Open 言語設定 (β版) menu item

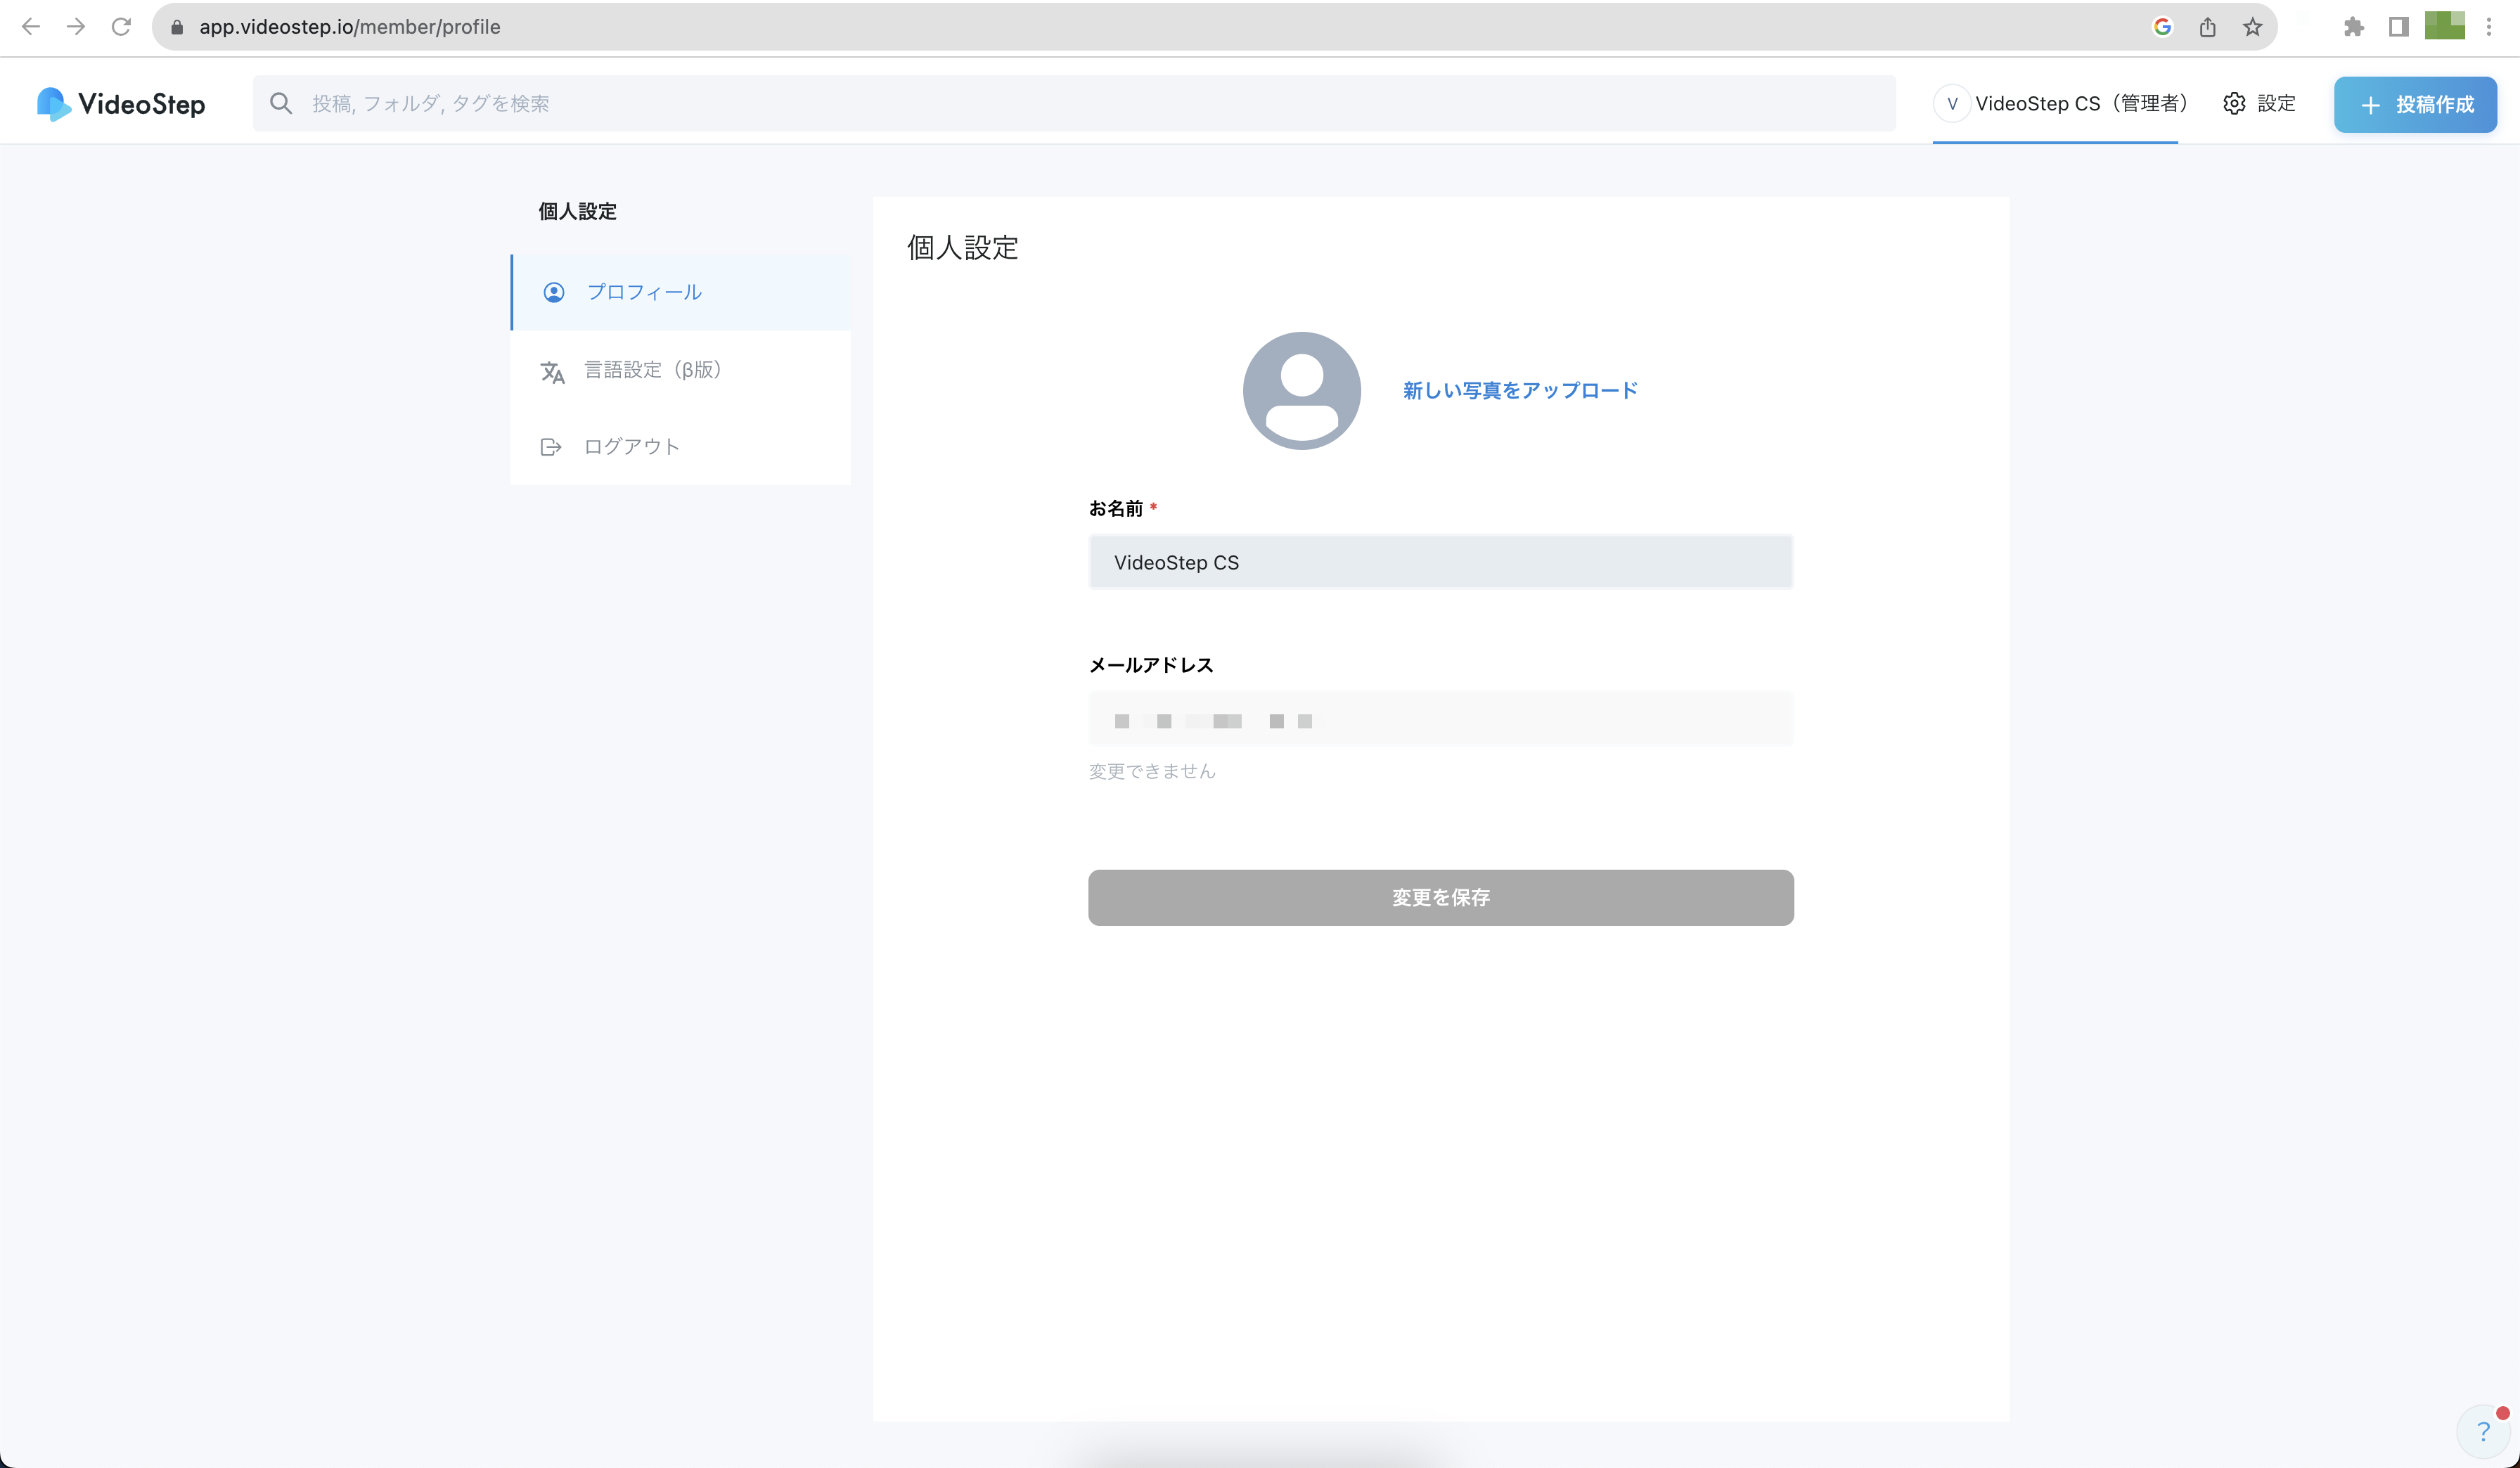coord(652,370)
